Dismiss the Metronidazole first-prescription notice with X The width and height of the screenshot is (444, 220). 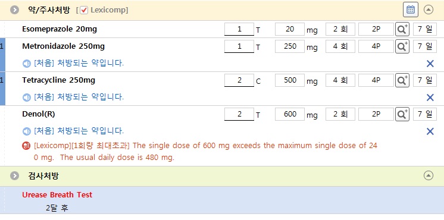click(430, 64)
